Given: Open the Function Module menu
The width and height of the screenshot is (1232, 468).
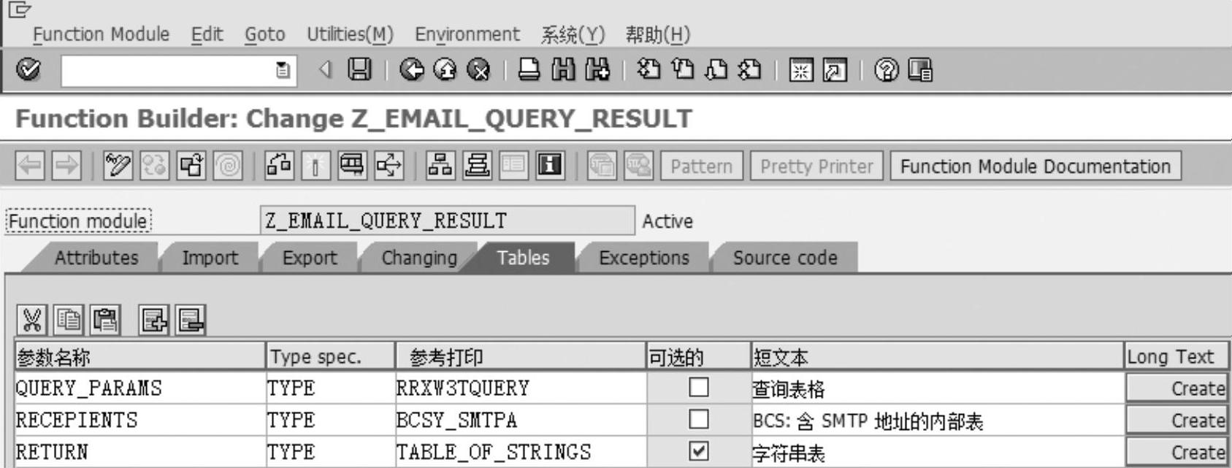Looking at the screenshot, I should pyautogui.click(x=101, y=34).
